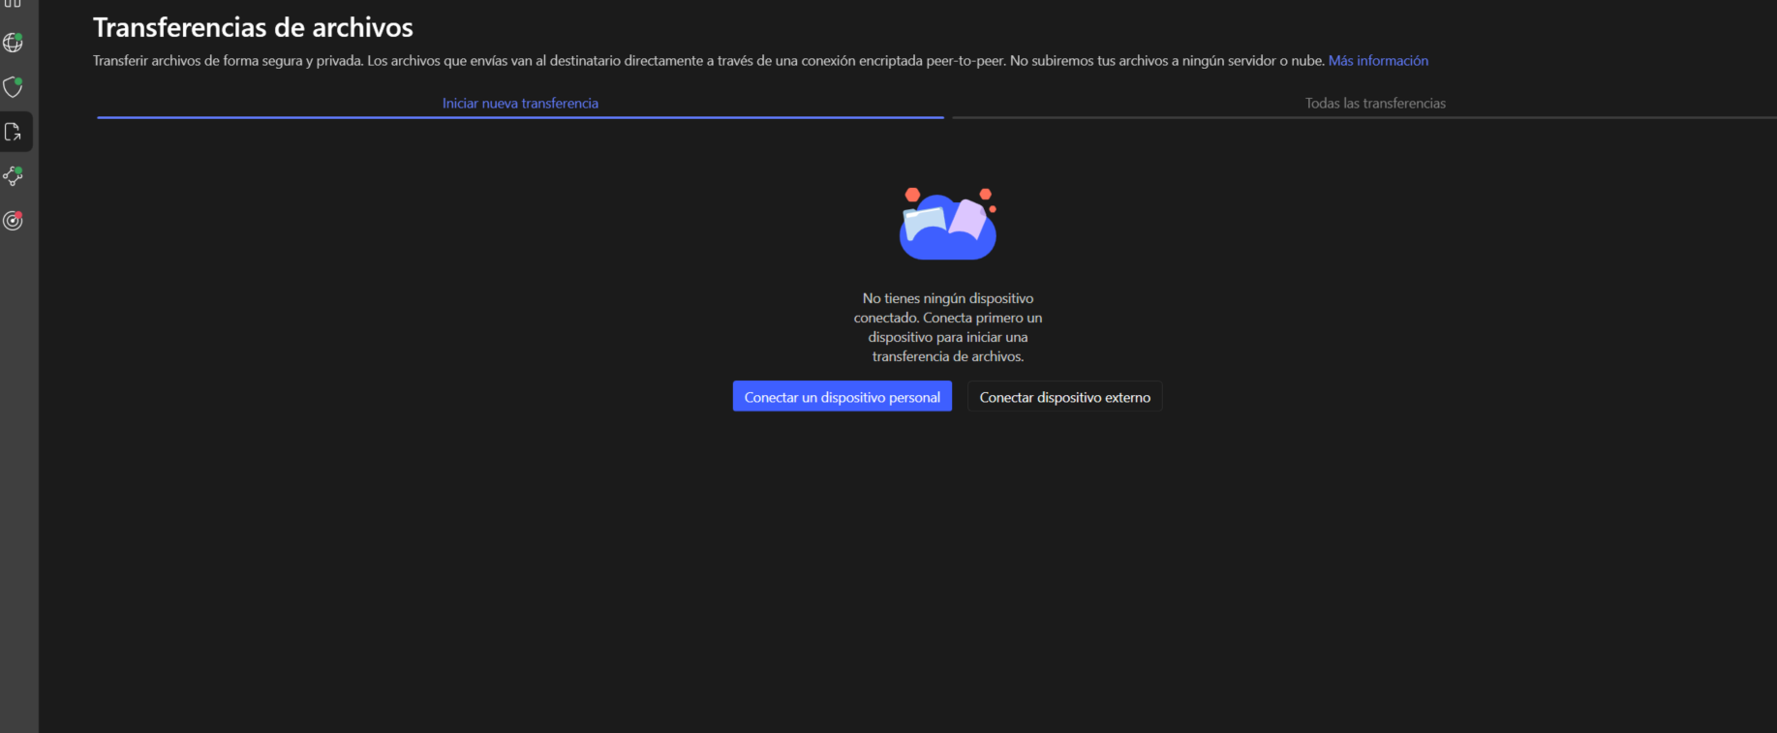Switch to "Todas las transferencias" tab

pyautogui.click(x=1374, y=104)
